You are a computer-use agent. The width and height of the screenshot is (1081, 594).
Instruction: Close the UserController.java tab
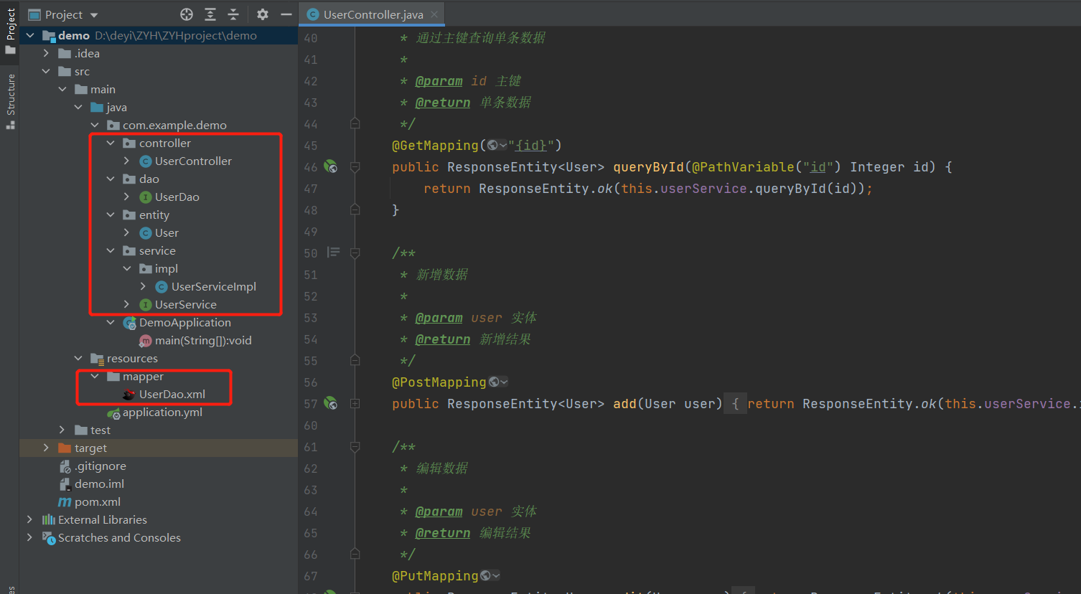point(434,14)
